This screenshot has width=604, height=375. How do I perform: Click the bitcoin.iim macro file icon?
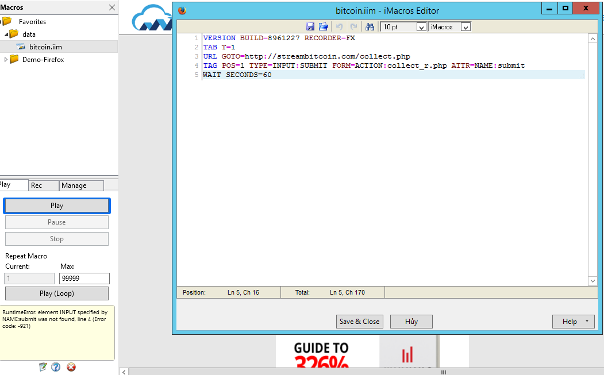click(21, 47)
